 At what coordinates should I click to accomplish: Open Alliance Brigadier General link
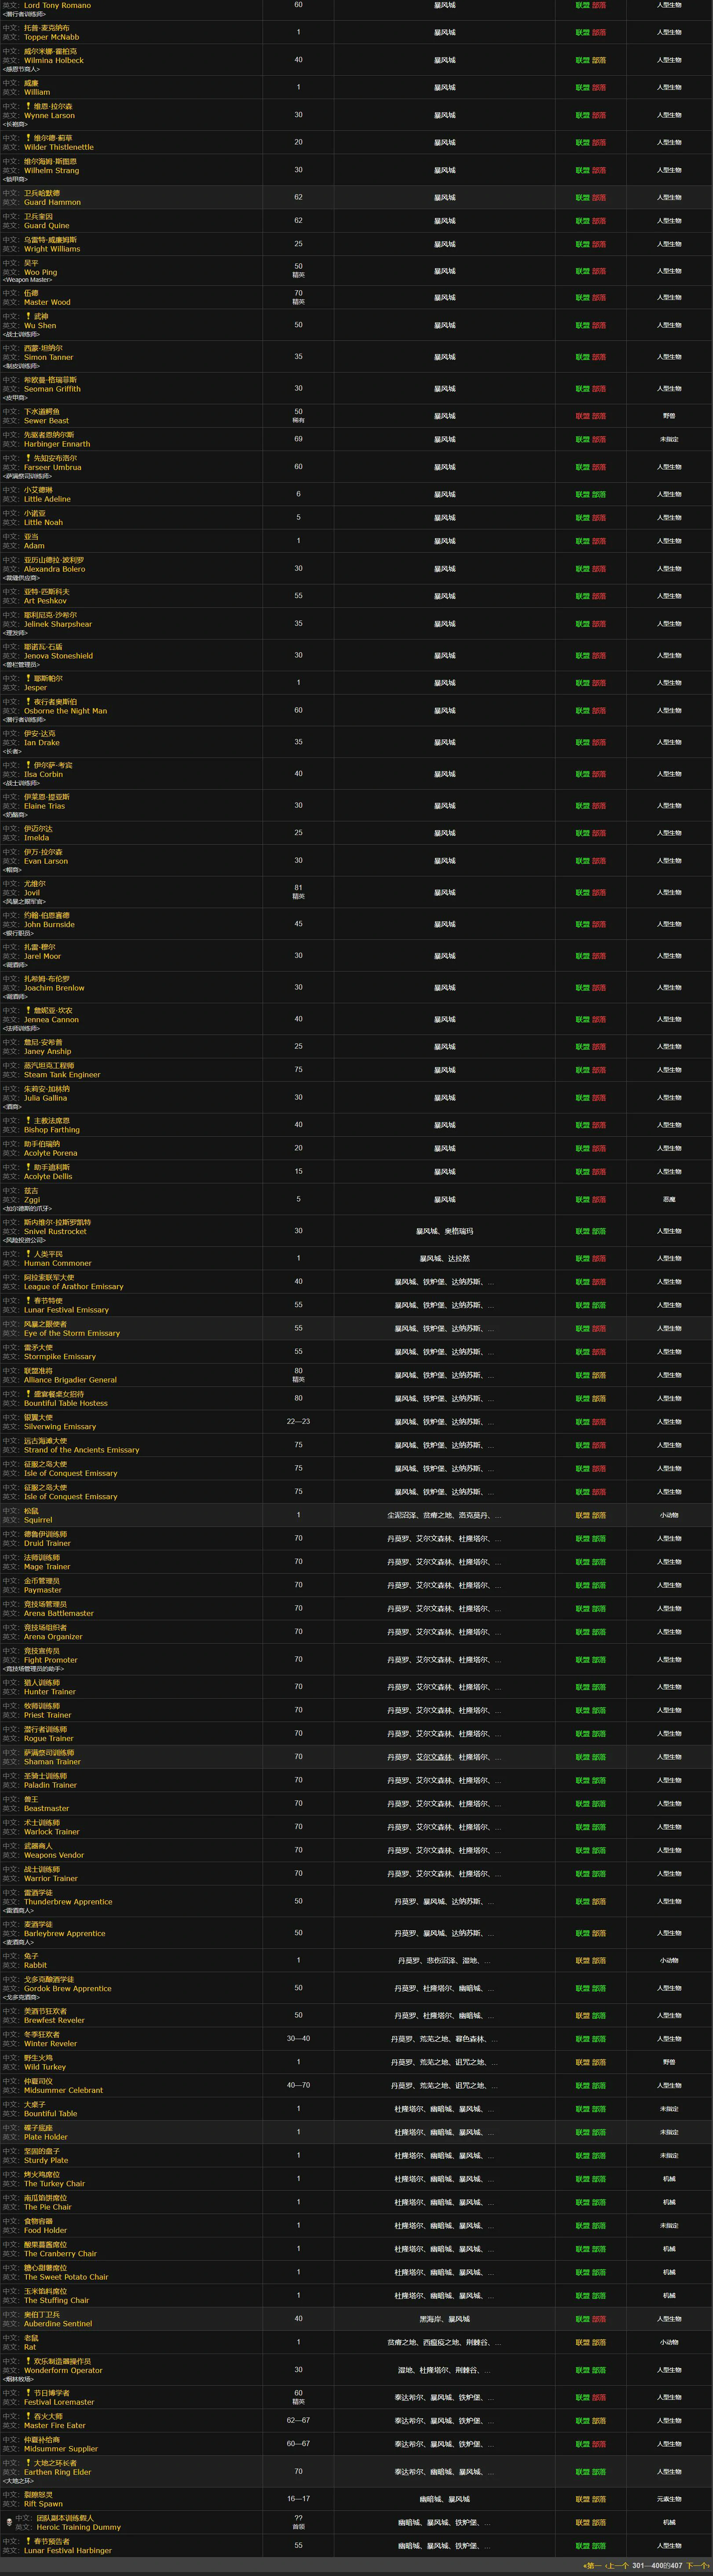70,1380
